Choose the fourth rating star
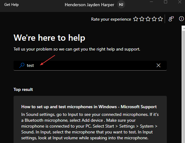The image size is (185, 143). pyautogui.click(x=154, y=19)
